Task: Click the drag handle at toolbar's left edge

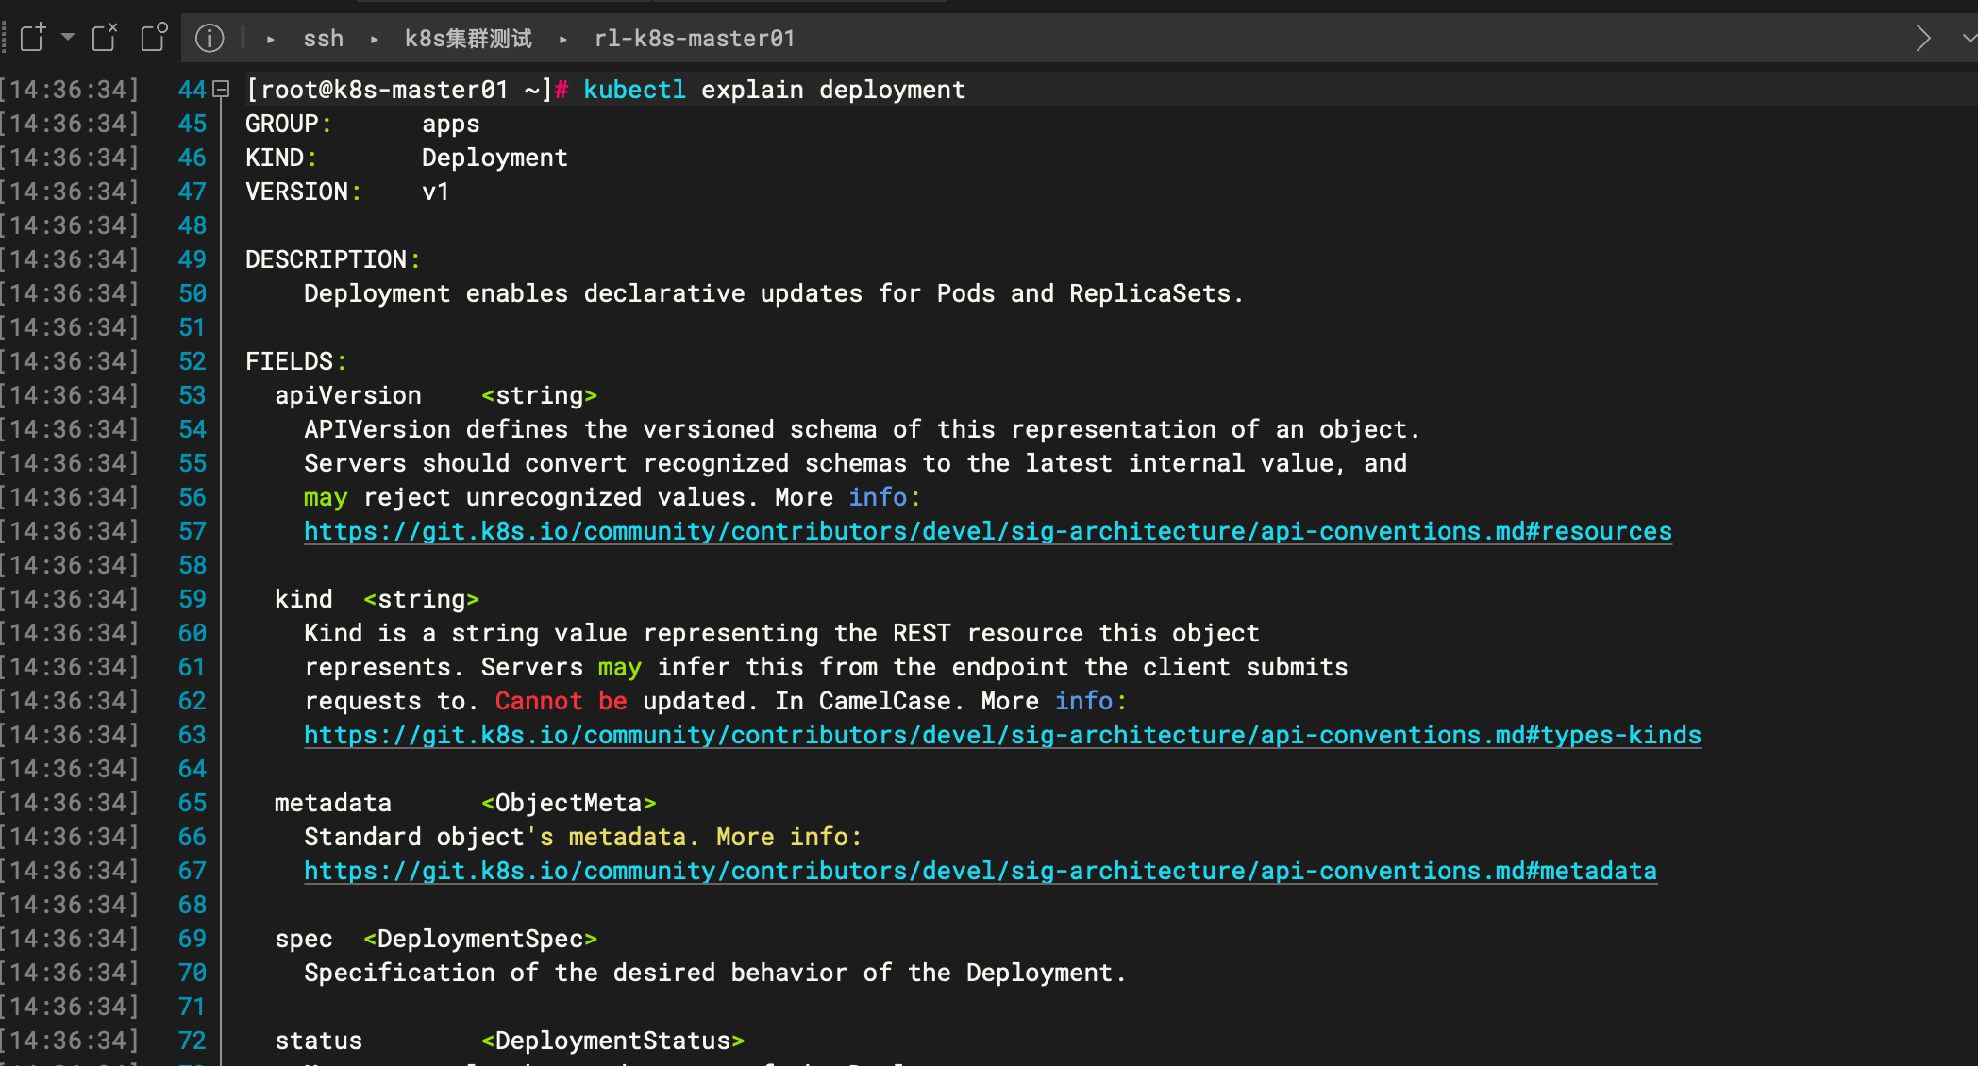Action: click(5, 38)
